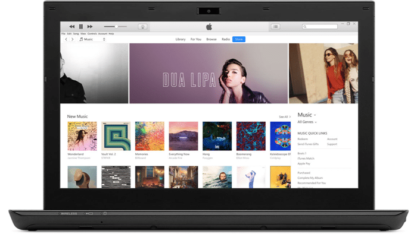Click the iTunes search field
Screen dimensions: 417x234
coord(320,27)
